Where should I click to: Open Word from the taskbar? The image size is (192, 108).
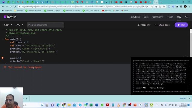[97, 105]
